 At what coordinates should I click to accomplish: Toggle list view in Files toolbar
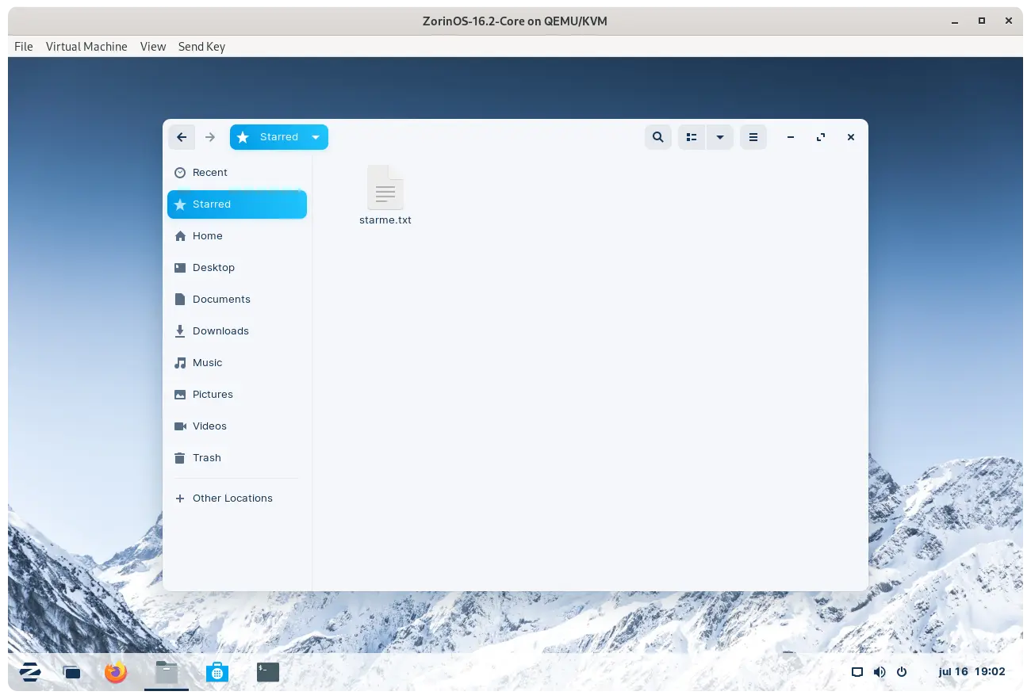[x=692, y=137]
